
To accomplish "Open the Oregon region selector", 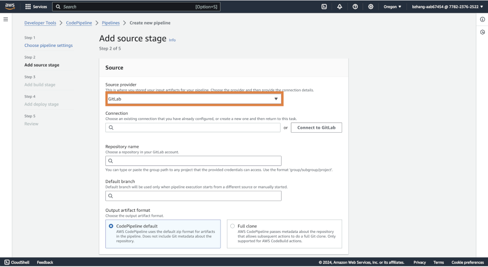I will [x=392, y=6].
